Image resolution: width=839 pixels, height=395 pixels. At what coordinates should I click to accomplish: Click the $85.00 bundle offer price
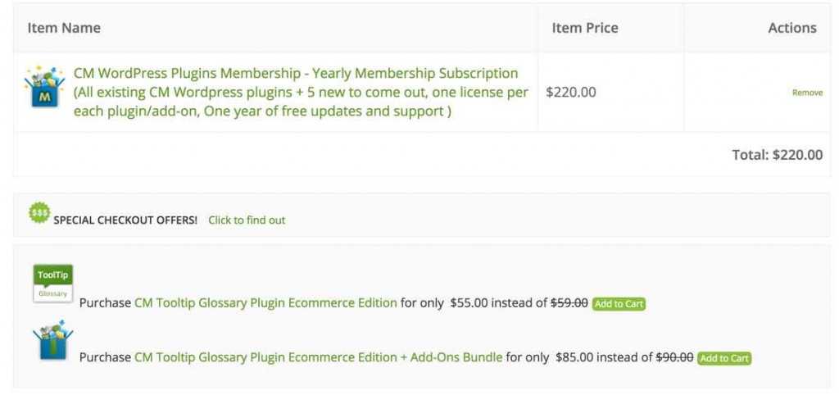[574, 357]
